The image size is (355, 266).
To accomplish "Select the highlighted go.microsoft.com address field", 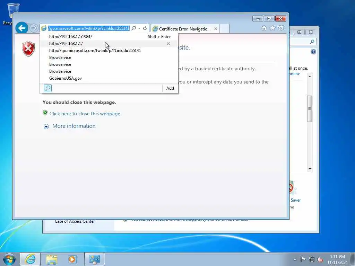I will (x=89, y=28).
